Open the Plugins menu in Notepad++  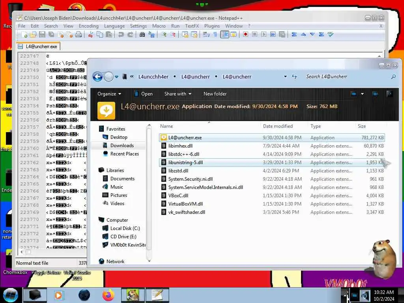click(212, 26)
